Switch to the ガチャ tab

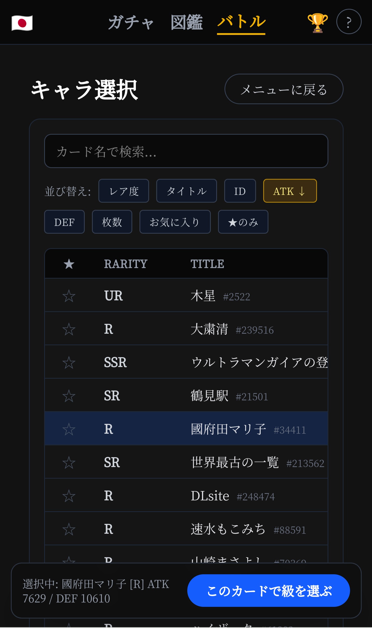tap(131, 22)
